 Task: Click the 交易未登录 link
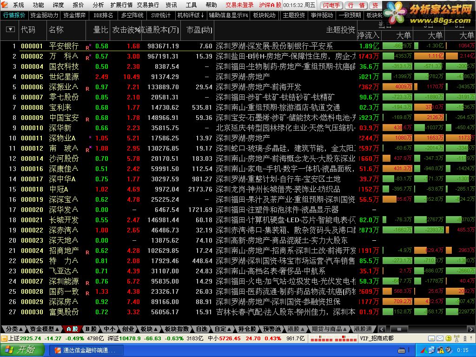(x=239, y=5)
